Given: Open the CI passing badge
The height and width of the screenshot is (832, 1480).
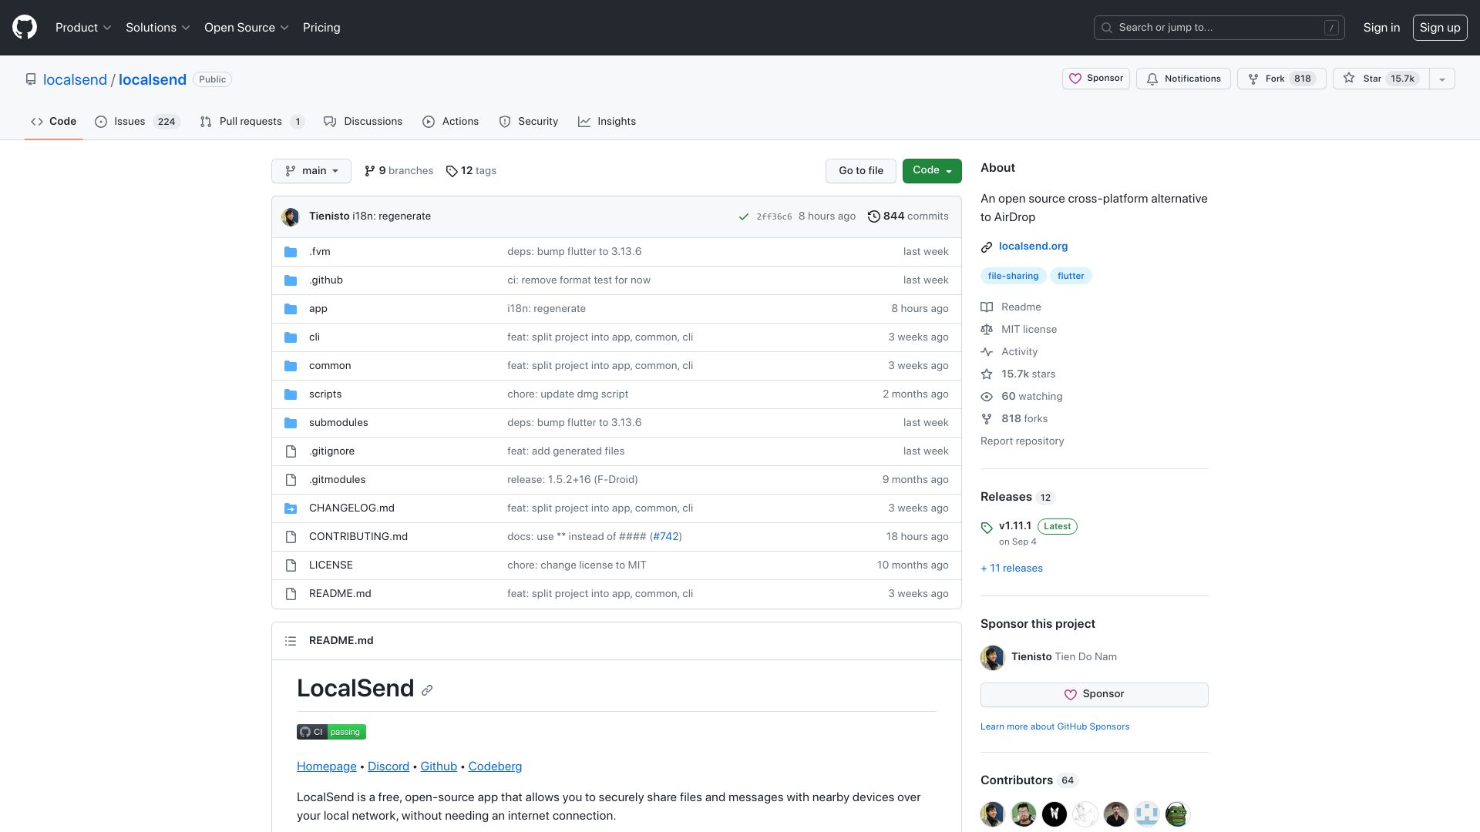Looking at the screenshot, I should [331, 732].
